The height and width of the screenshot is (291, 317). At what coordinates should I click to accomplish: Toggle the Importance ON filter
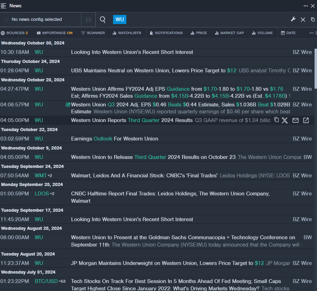[55, 33]
